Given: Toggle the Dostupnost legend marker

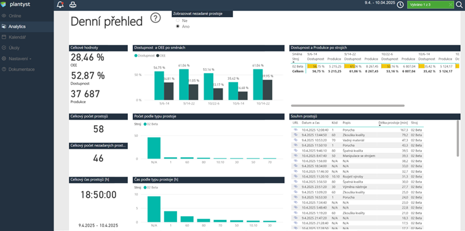Looking at the screenshot, I should (136, 55).
